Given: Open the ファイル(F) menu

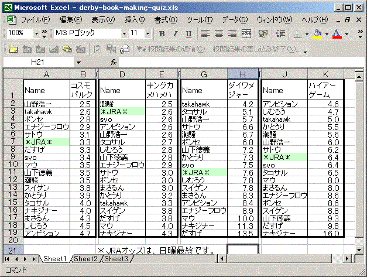Looking at the screenshot, I should pyautogui.click(x=36, y=20).
